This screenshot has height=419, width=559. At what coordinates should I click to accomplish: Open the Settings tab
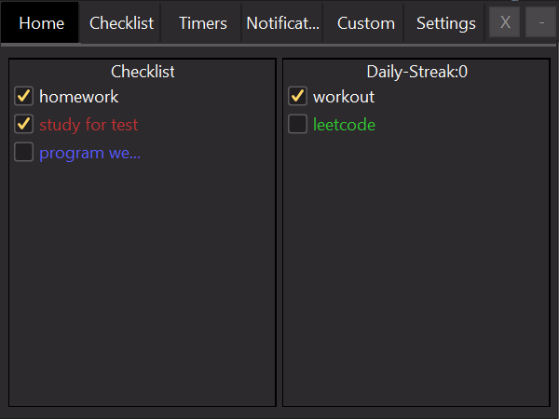[445, 23]
